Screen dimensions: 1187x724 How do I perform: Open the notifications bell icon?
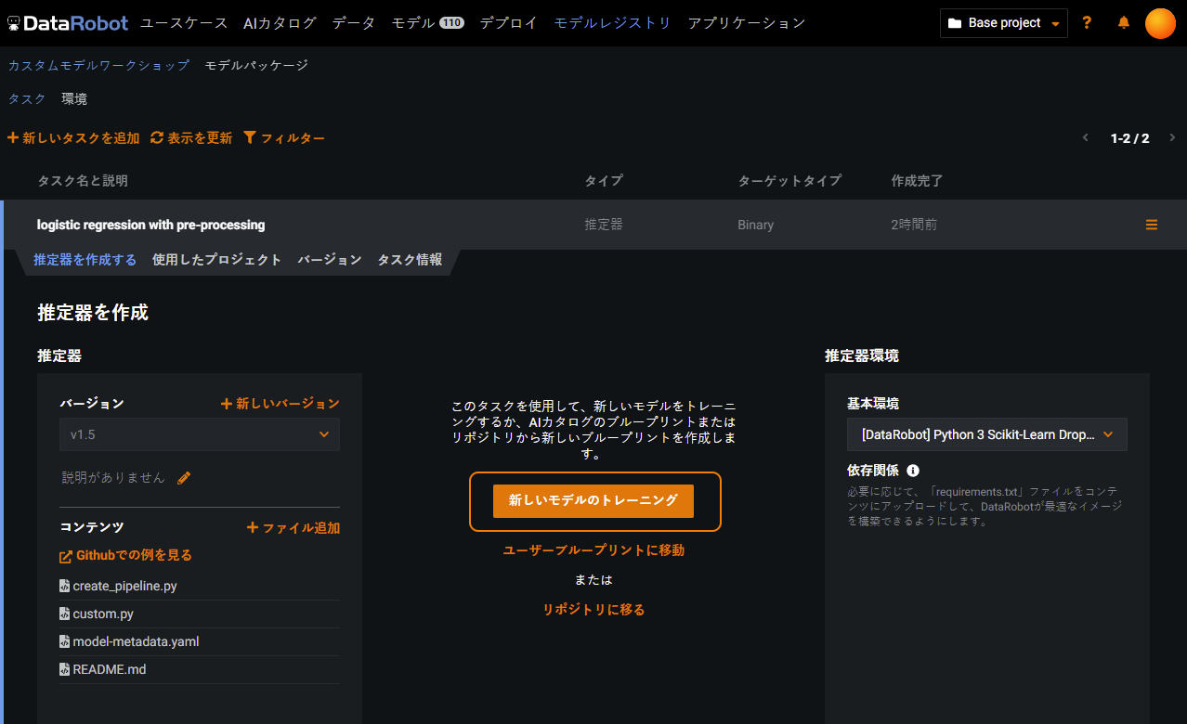coord(1124,23)
